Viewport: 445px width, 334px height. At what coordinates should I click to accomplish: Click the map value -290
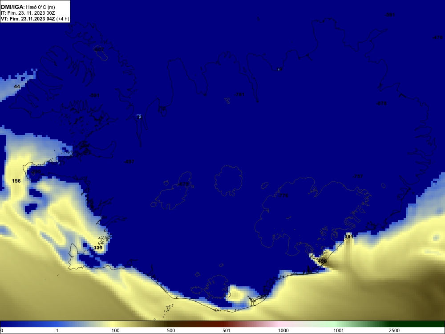pos(36,172)
